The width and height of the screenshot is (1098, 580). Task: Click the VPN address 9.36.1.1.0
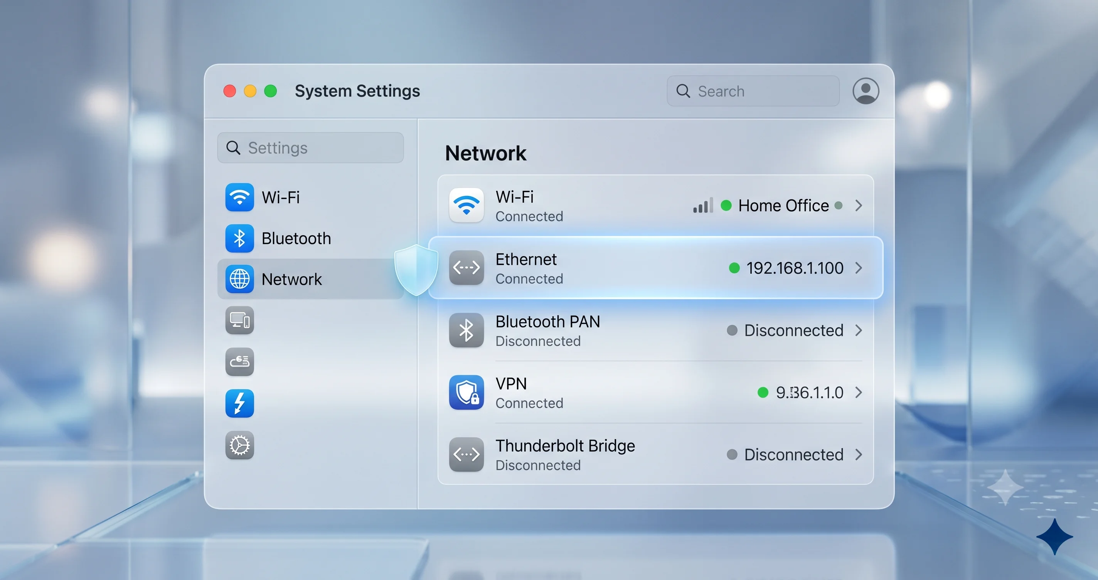coord(810,392)
